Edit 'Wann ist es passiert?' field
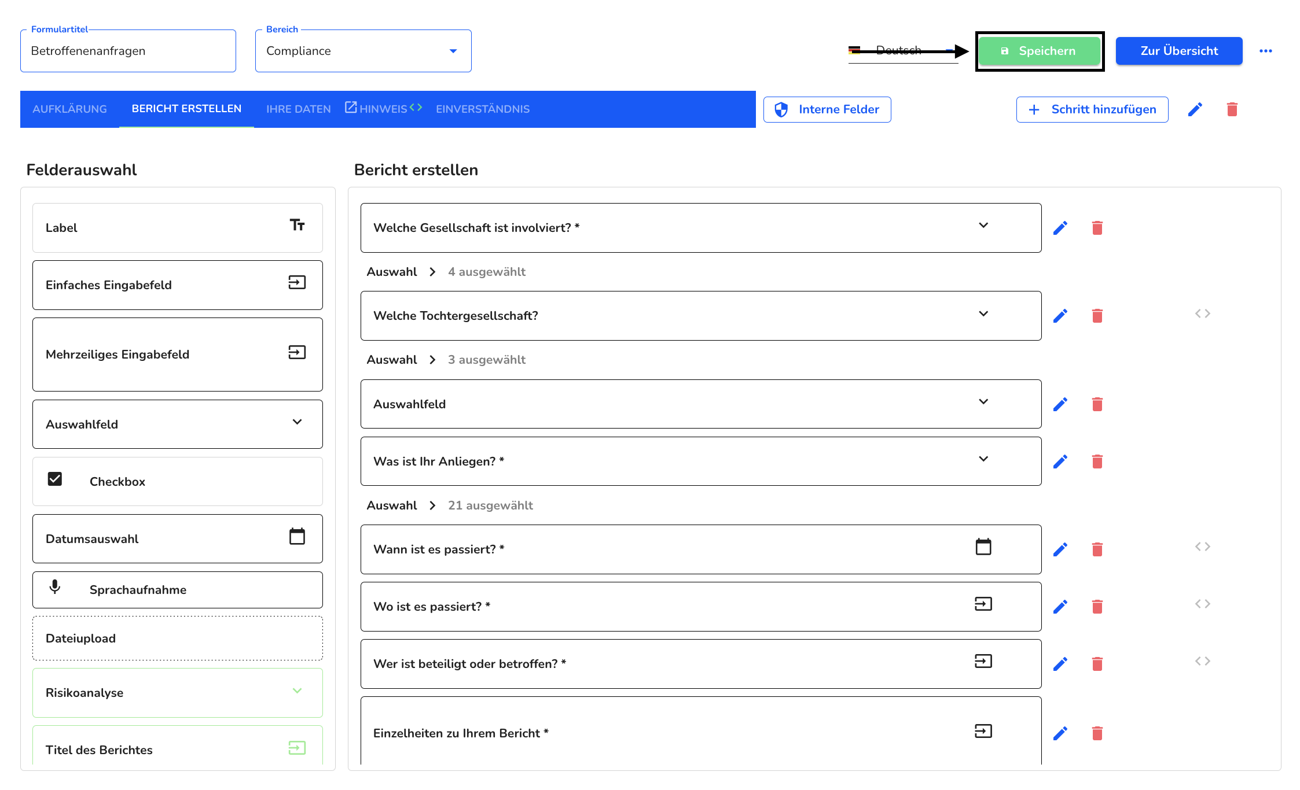The width and height of the screenshot is (1300, 790). (1060, 549)
